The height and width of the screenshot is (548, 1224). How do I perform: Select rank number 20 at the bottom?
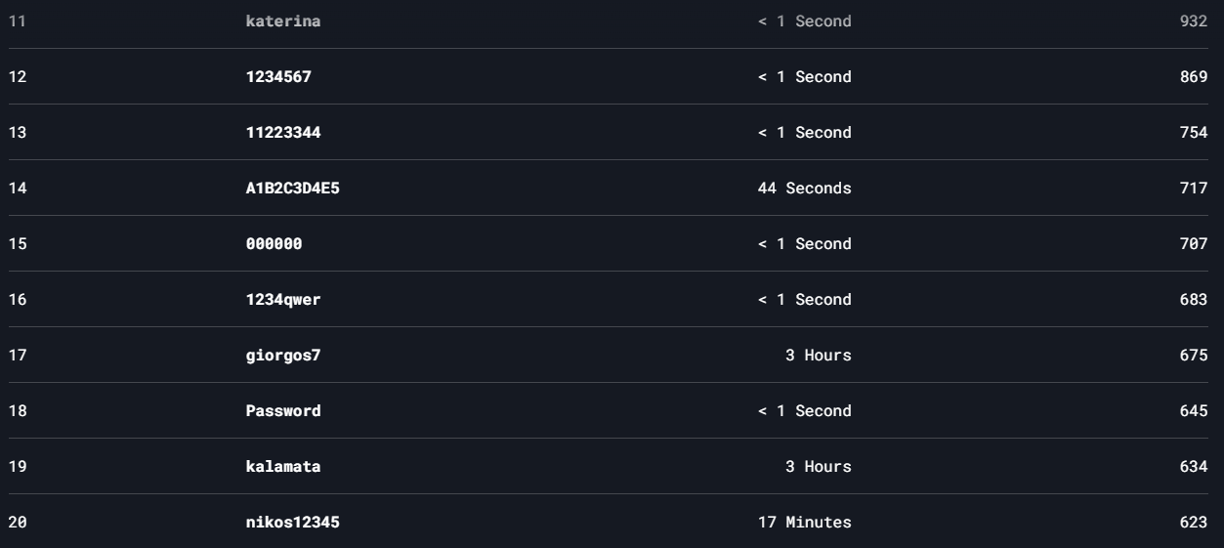(x=18, y=522)
